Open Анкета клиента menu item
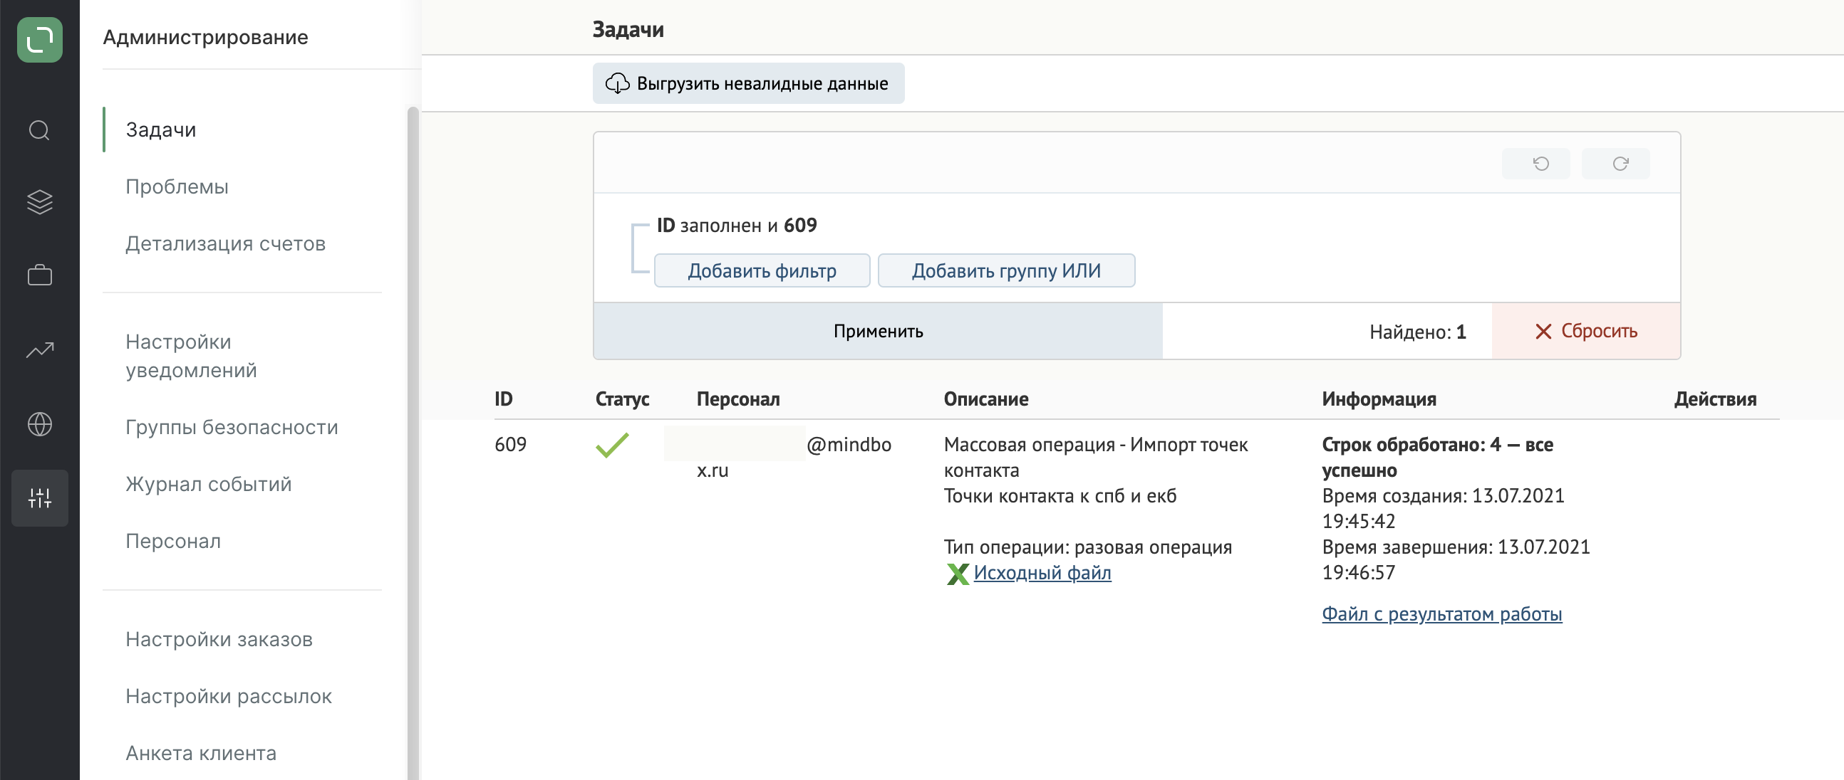This screenshot has width=1844, height=780. pos(200,753)
